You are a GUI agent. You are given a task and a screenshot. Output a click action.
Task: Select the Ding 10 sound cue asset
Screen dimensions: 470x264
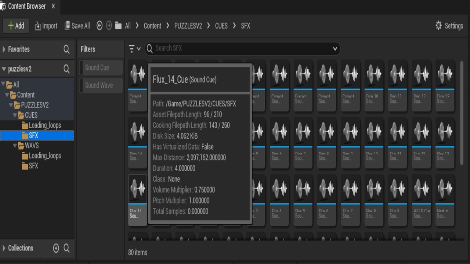click(374, 86)
